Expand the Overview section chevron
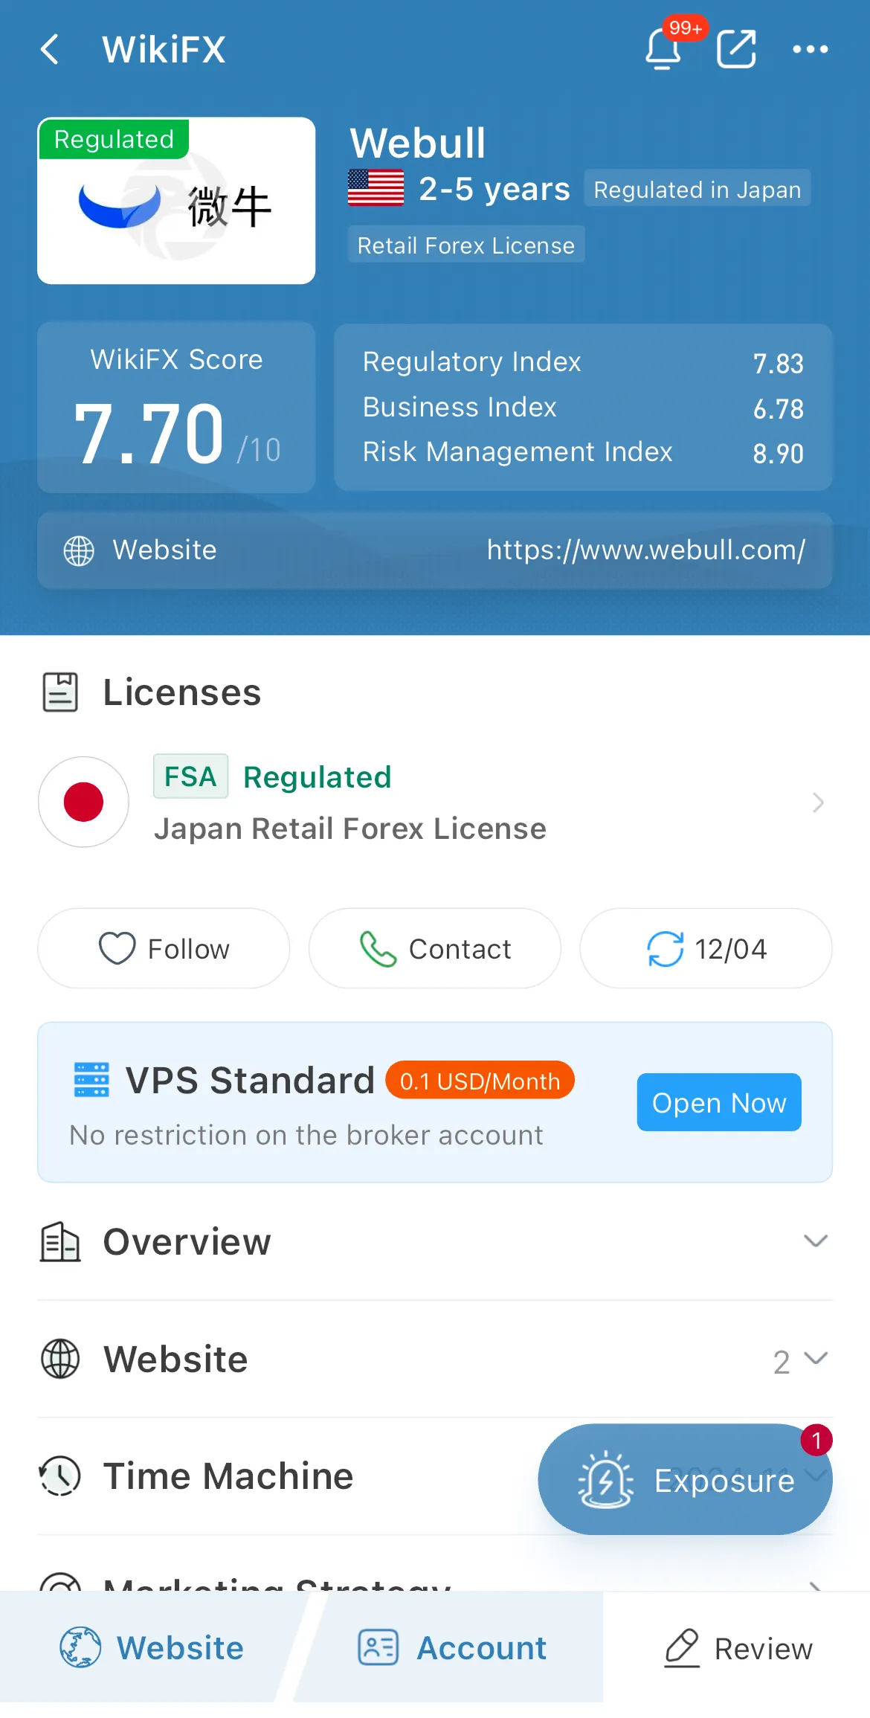870x1718 pixels. pos(816,1241)
